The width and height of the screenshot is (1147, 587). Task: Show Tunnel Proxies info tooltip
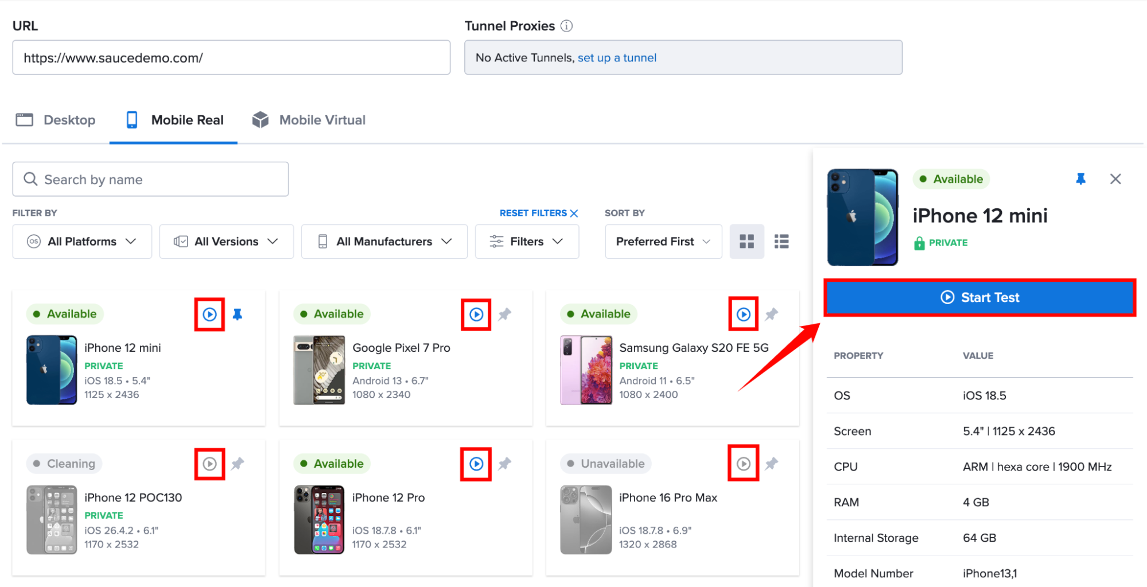[566, 26]
